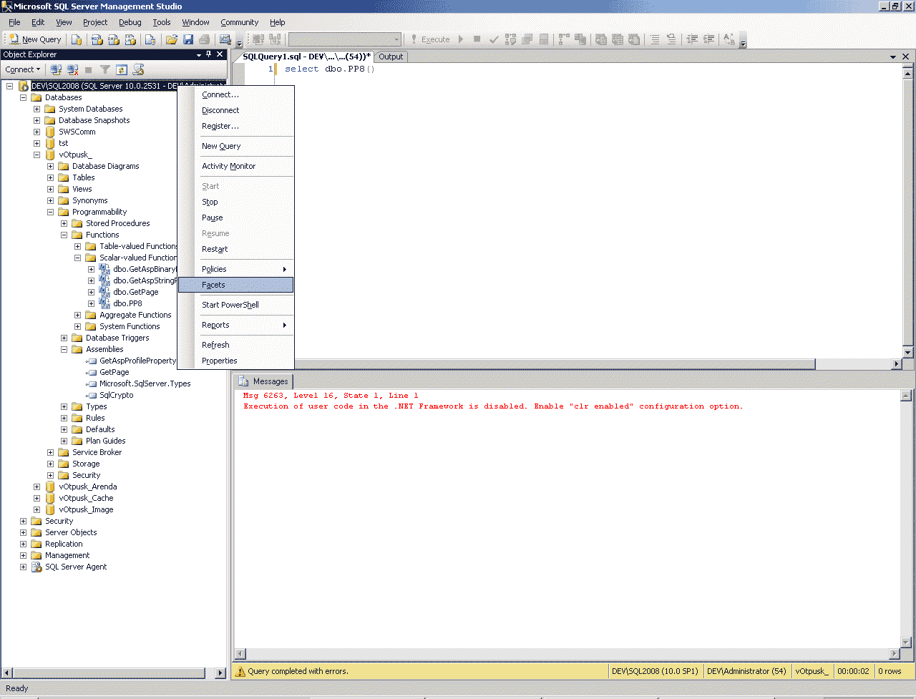Choose Properties in the context menu
The width and height of the screenshot is (916, 699).
[x=235, y=361]
